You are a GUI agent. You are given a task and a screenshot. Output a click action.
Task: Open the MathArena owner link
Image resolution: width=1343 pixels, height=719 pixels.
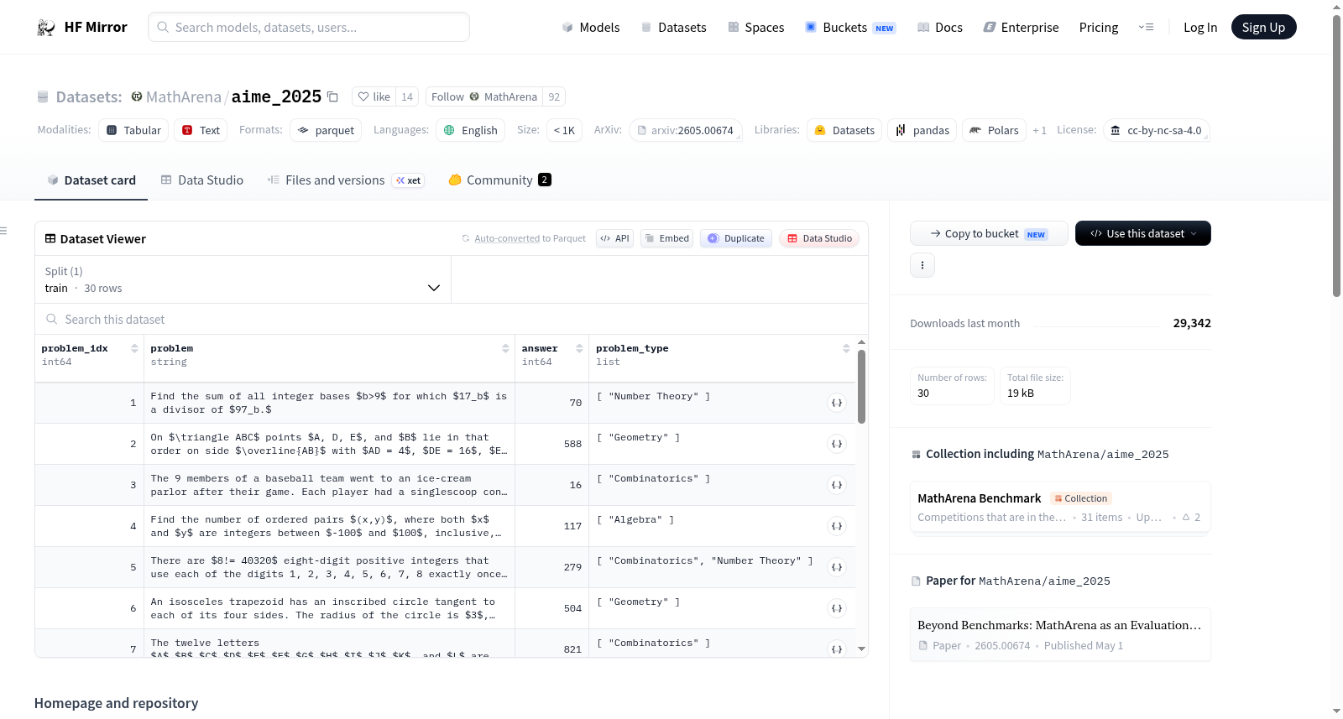pos(184,96)
